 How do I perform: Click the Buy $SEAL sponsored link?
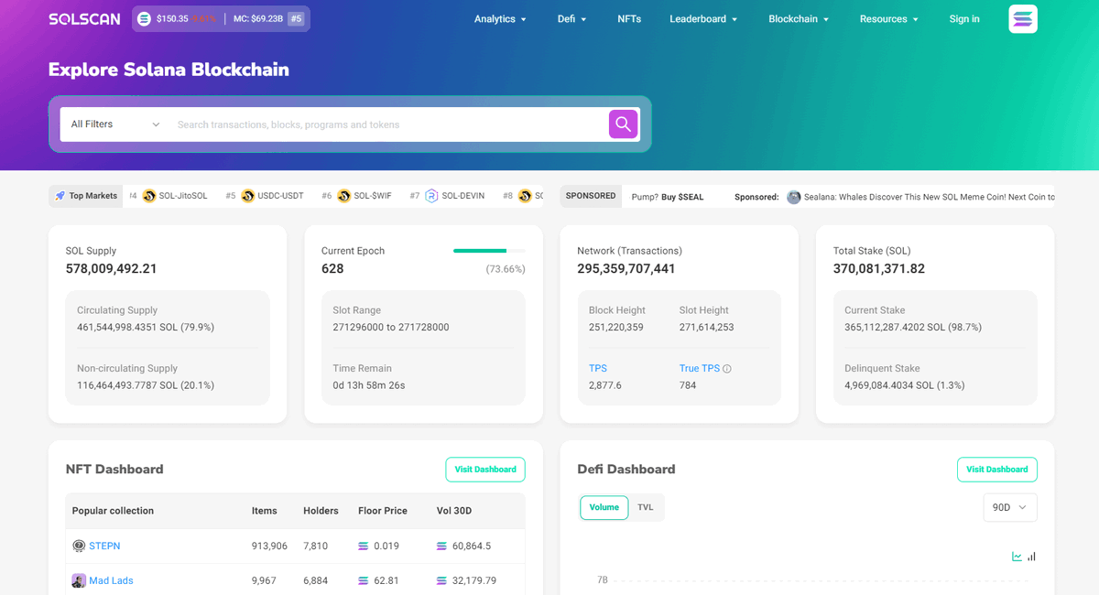point(682,197)
